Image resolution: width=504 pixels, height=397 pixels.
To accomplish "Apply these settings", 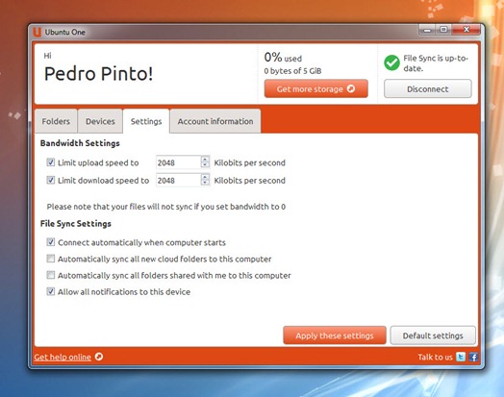I will [x=335, y=335].
